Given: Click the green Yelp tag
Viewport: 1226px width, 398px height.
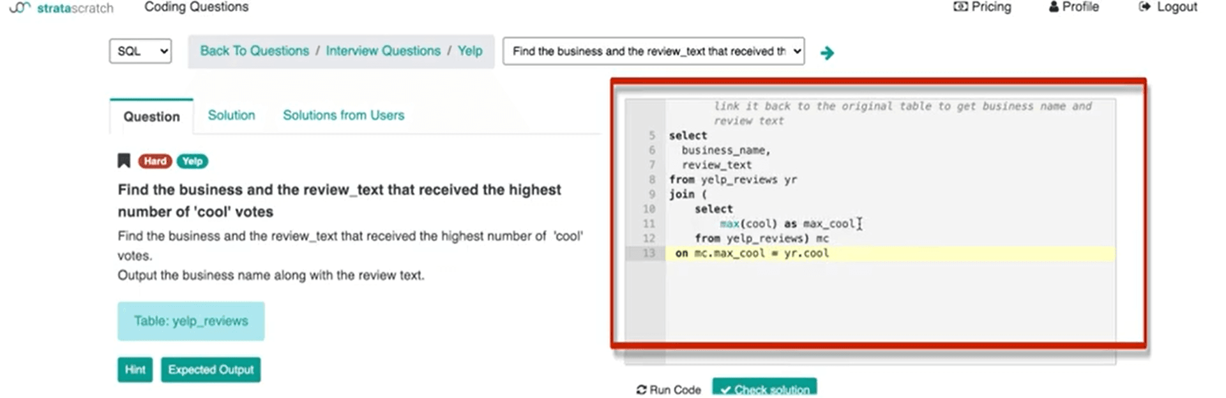Looking at the screenshot, I should click(192, 161).
